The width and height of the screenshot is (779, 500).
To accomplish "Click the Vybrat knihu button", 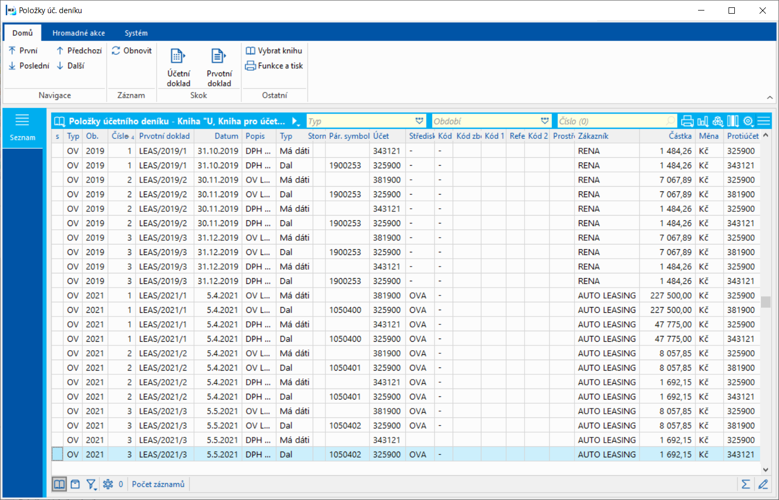I will click(x=274, y=50).
